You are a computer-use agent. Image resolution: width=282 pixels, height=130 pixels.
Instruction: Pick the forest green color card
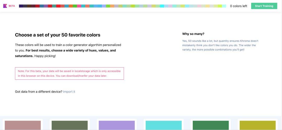[x=210, y=125]
